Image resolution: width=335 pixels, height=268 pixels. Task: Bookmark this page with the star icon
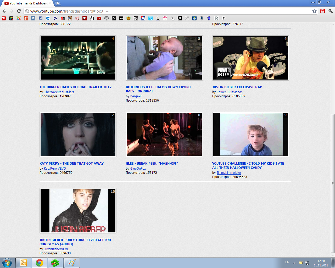tap(314, 11)
